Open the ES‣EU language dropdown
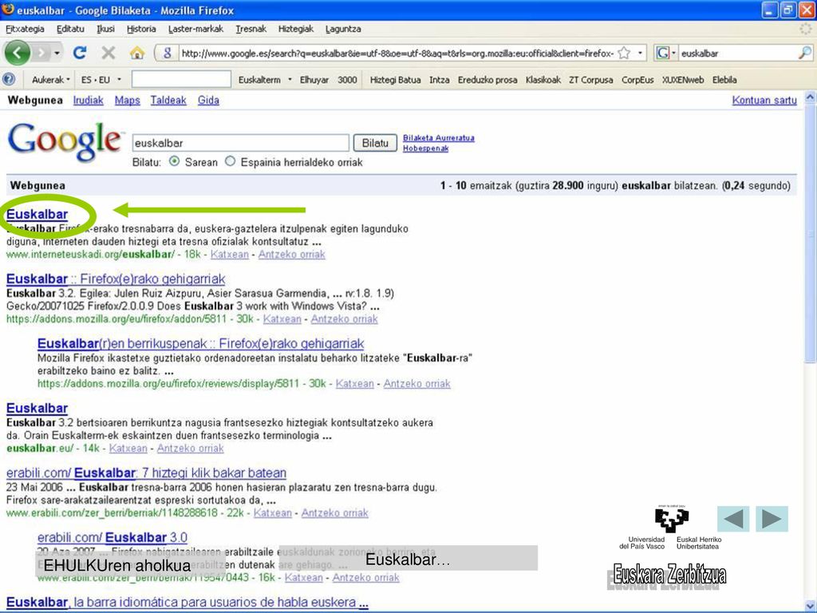The width and height of the screenshot is (817, 613). tap(101, 80)
